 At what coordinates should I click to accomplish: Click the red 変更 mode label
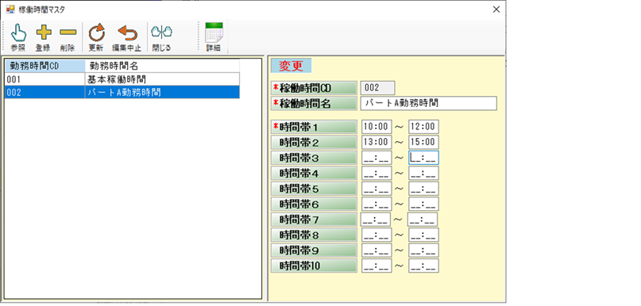point(291,66)
